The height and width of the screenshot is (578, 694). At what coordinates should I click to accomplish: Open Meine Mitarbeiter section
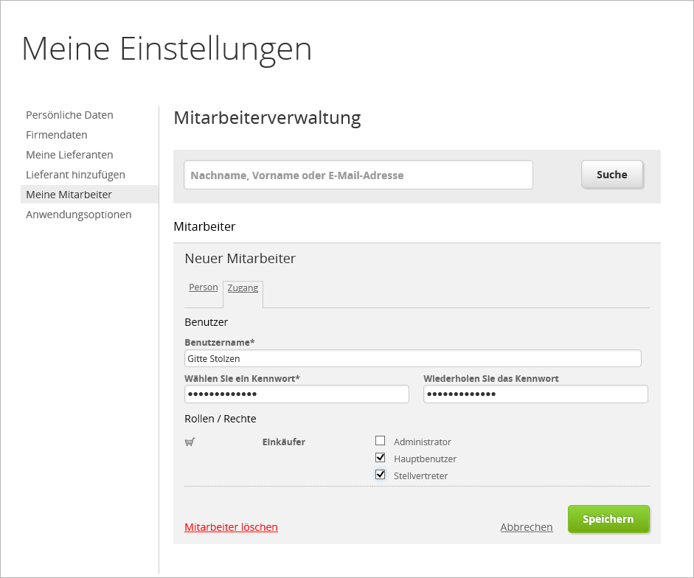(69, 195)
